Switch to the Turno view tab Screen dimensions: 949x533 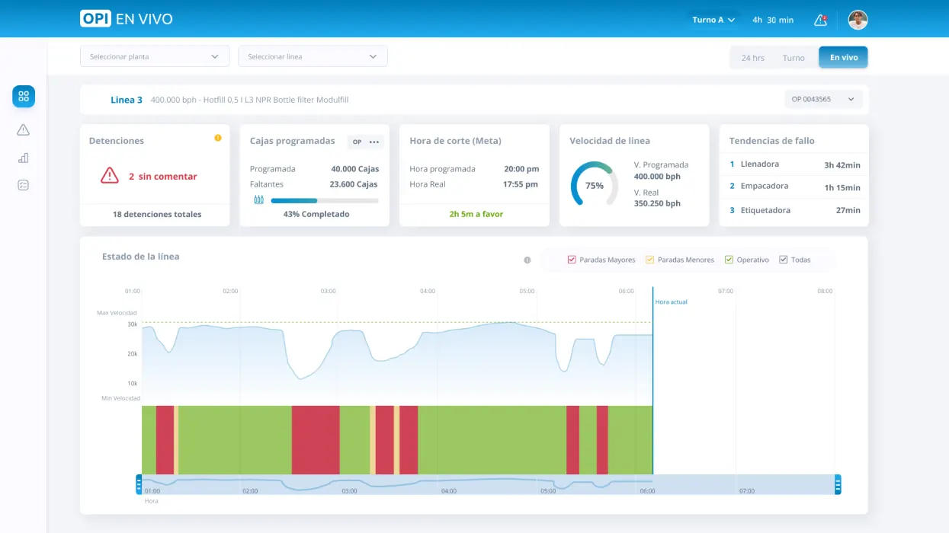click(x=794, y=58)
